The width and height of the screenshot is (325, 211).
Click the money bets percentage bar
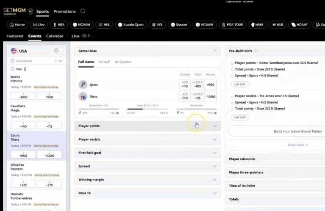[196, 109]
